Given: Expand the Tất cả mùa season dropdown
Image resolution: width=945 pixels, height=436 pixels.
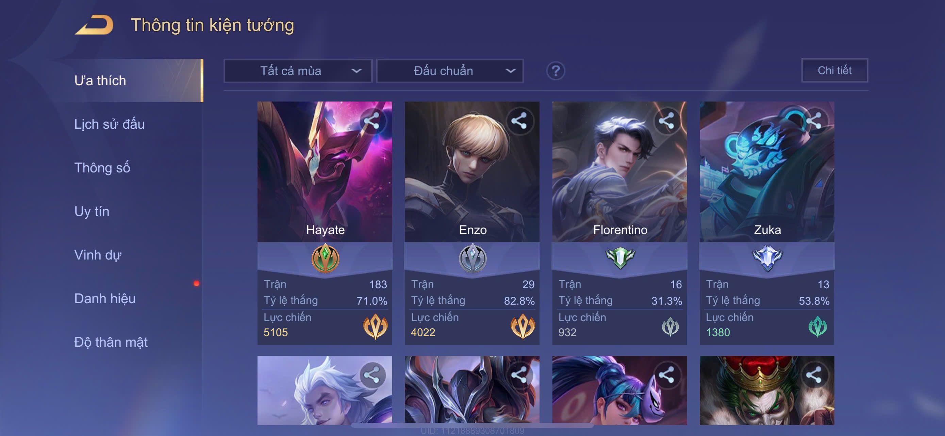Looking at the screenshot, I should point(298,71).
